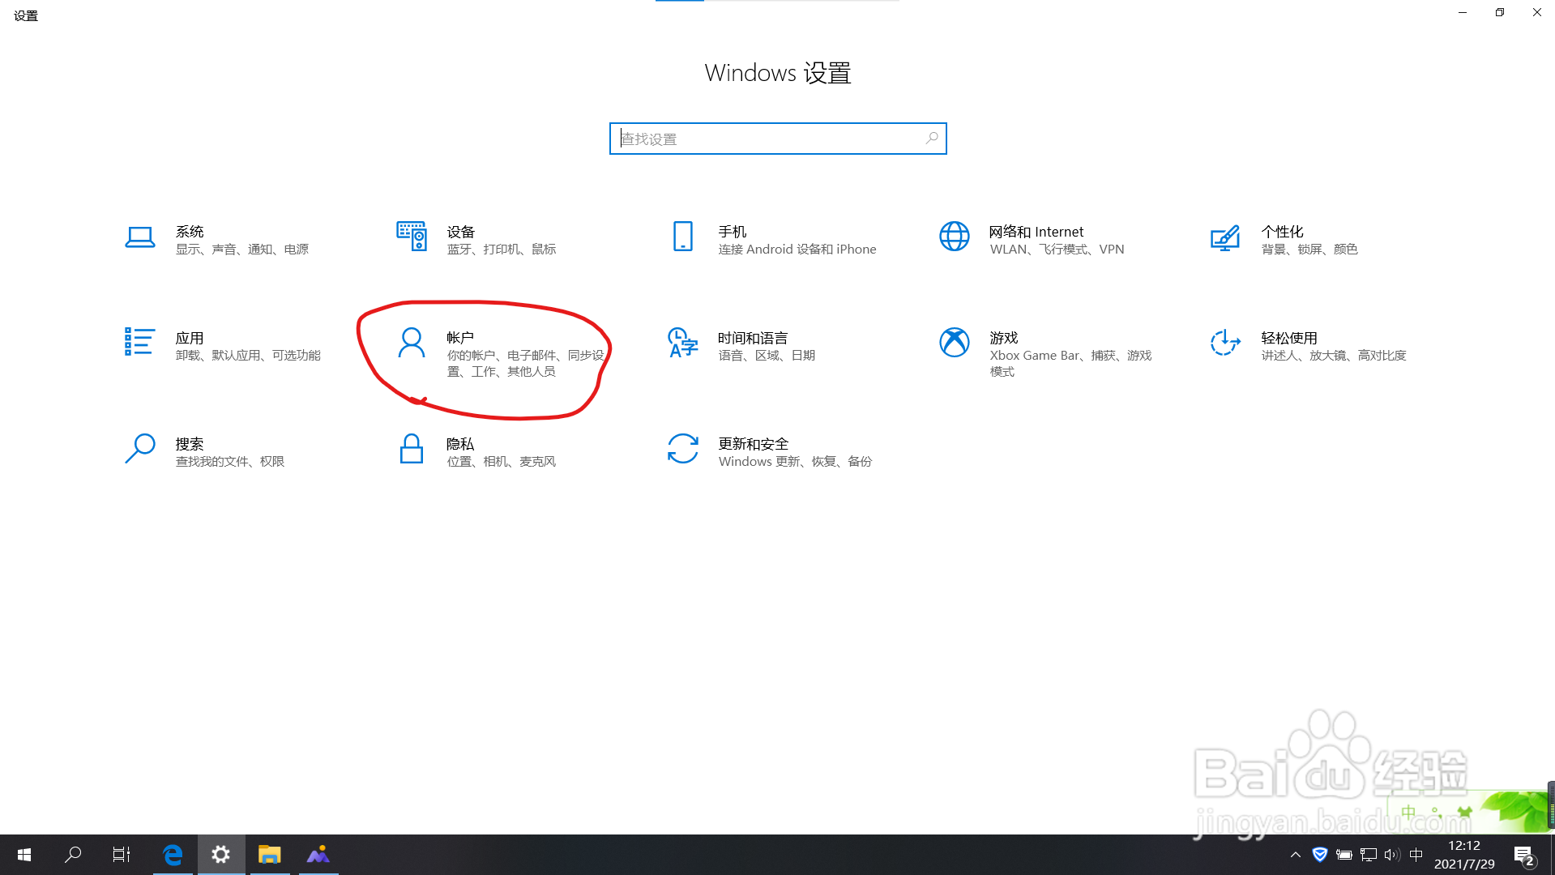Open the 网络和 Internet globe icon
Screen dimensions: 1555x875
point(955,237)
